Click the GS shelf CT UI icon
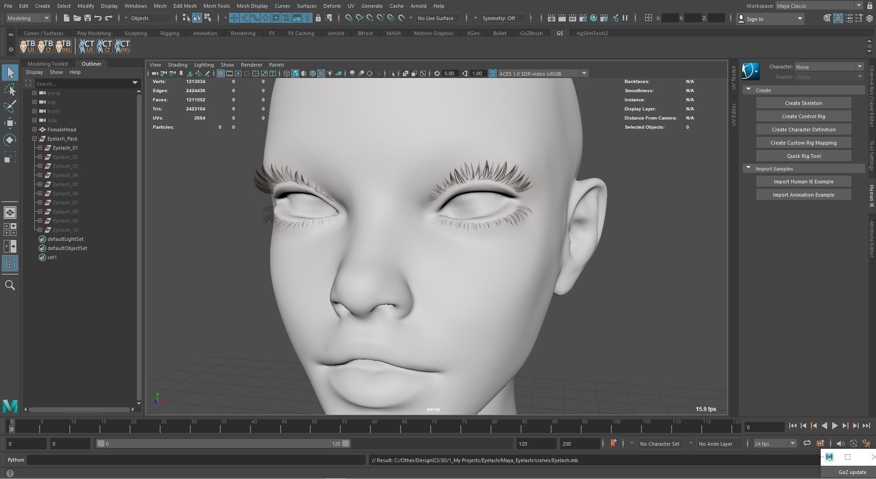This screenshot has height=479, width=876. [86, 46]
